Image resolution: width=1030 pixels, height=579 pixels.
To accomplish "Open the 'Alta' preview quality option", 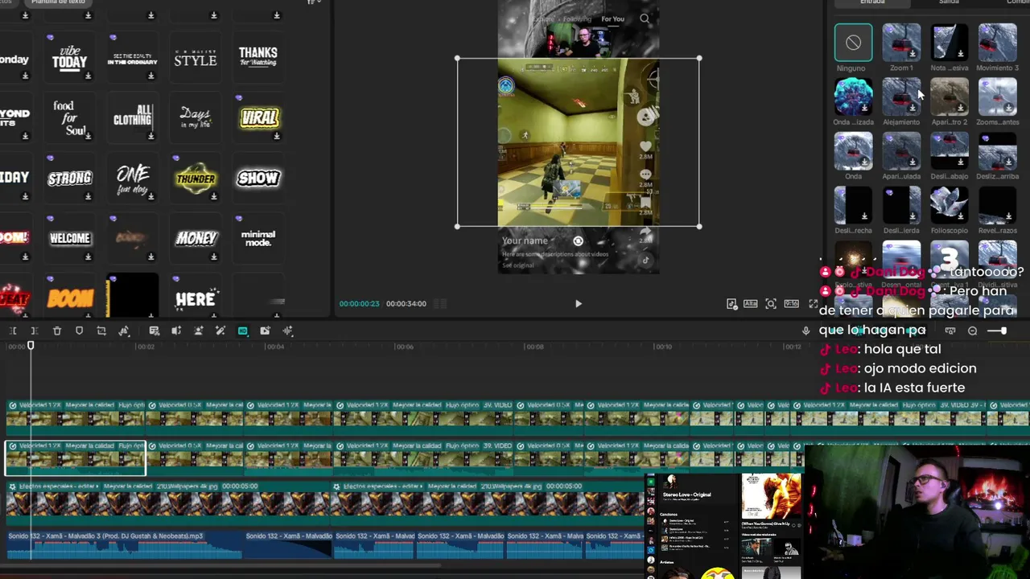I will pyautogui.click(x=750, y=304).
